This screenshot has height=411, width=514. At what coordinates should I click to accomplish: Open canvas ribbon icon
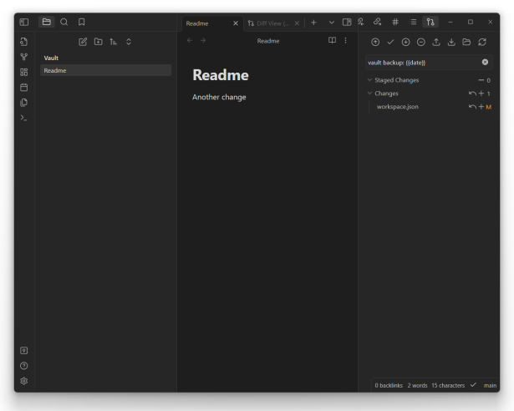pyautogui.click(x=24, y=72)
